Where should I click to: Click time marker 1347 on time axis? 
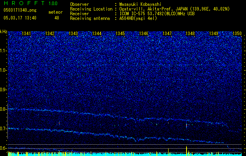coord(167,33)
